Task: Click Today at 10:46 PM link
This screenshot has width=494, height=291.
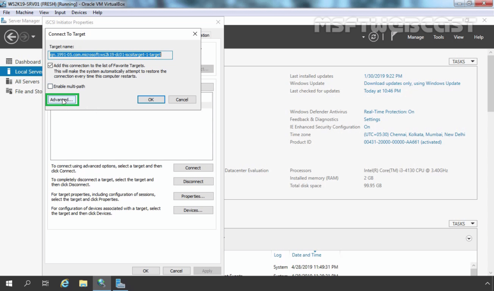Action: pyautogui.click(x=382, y=91)
